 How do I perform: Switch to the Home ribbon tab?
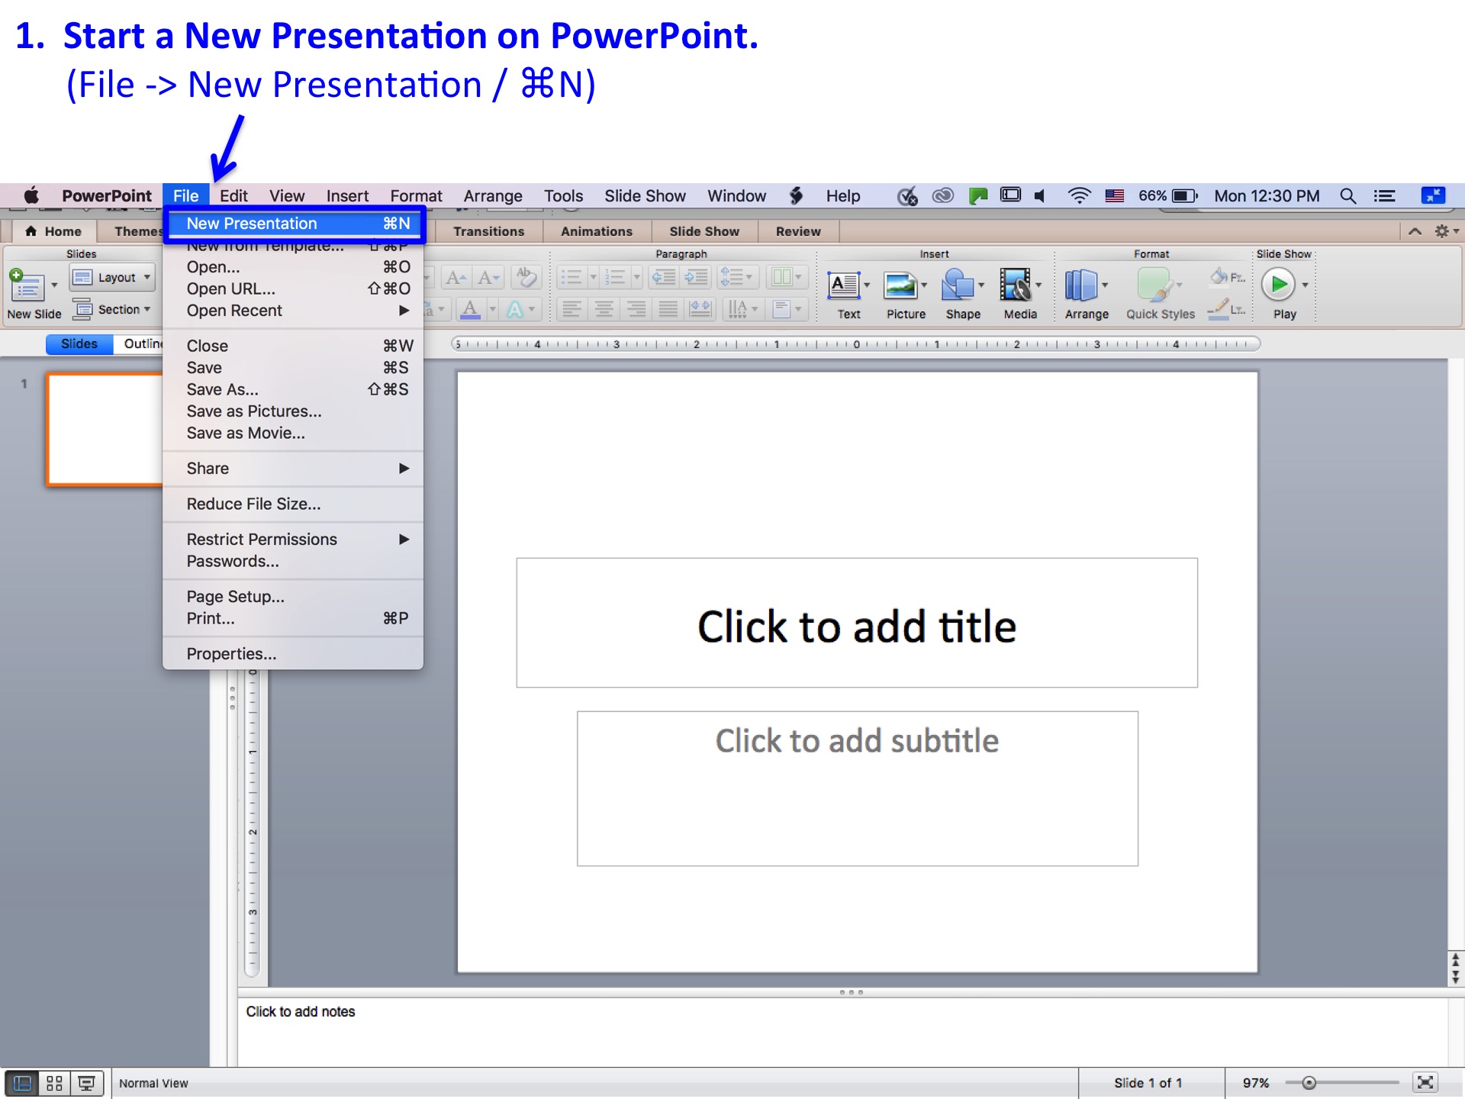click(x=53, y=231)
